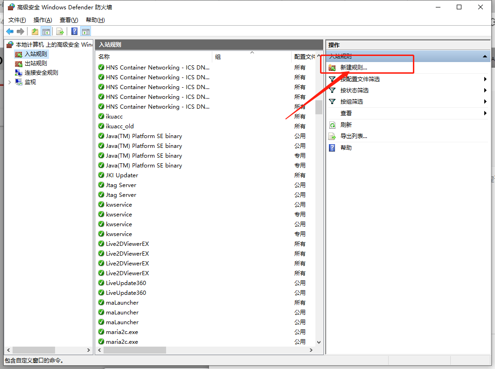Click 新建规则... action link
The height and width of the screenshot is (369, 495).
(x=354, y=68)
